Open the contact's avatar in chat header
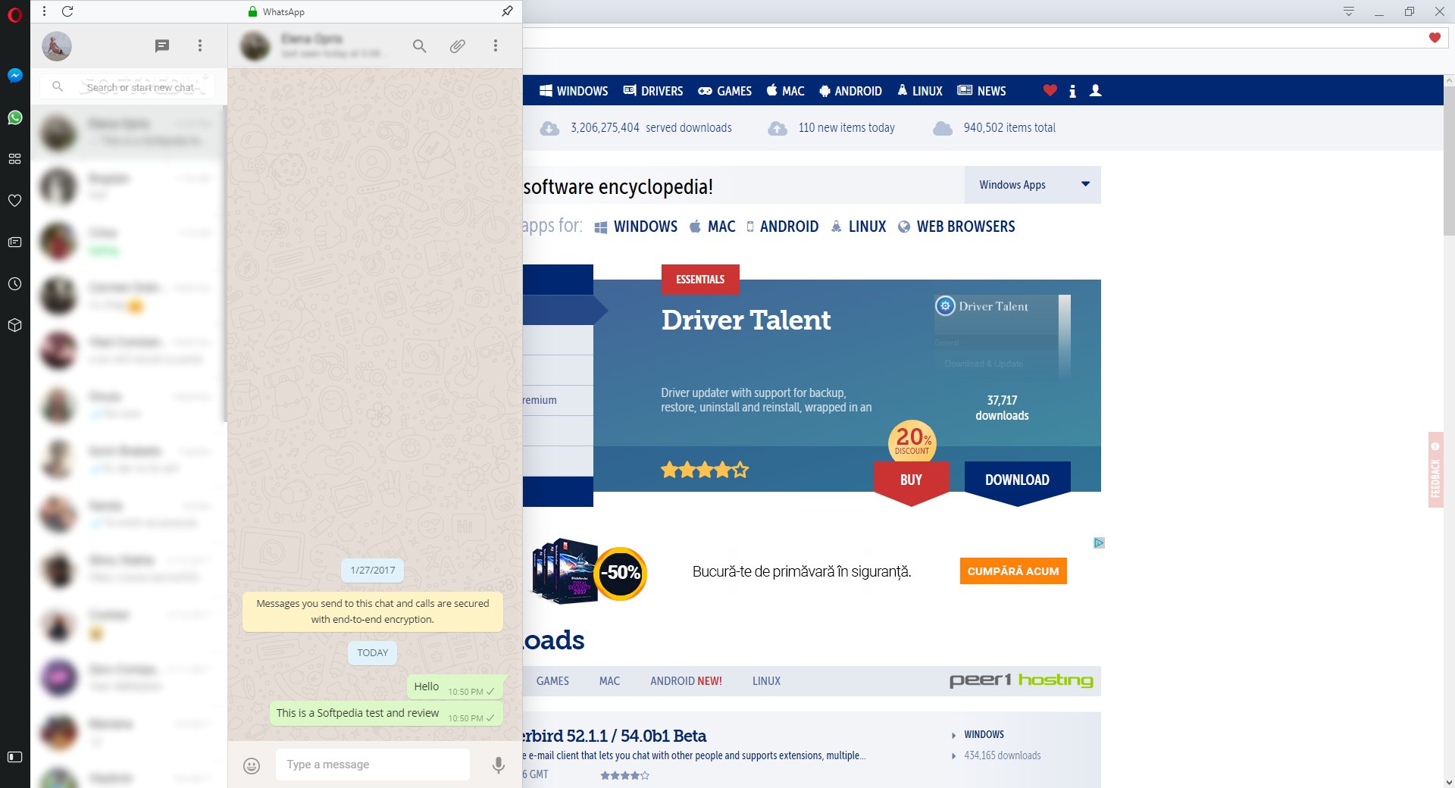The width and height of the screenshot is (1455, 788). point(255,46)
